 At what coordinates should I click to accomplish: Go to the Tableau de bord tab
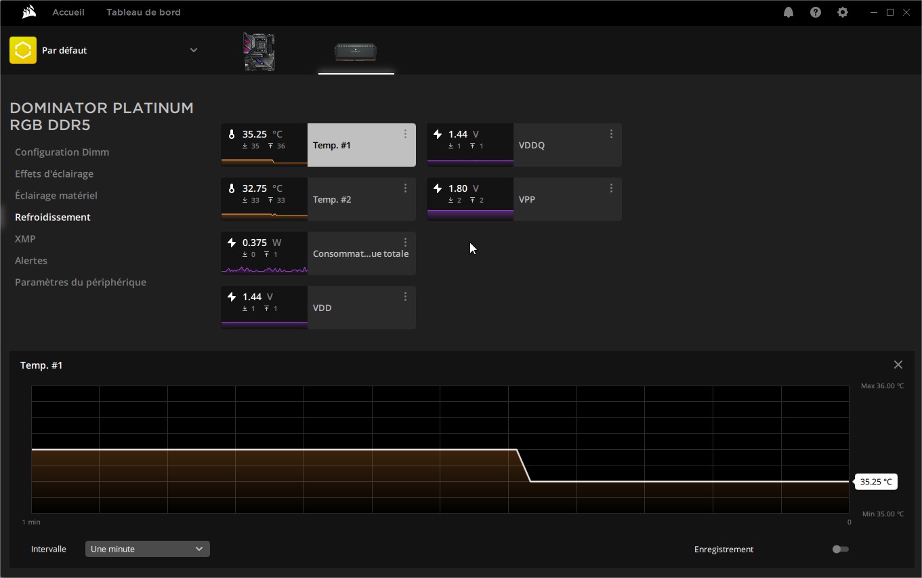144,12
